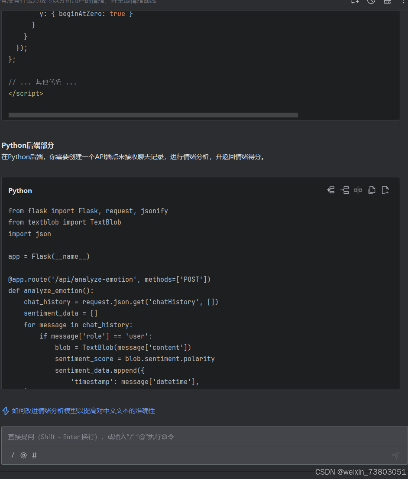The height and width of the screenshot is (479, 408).
Task: Click the lightning bolt icon beside the suggested question
Action: 6,411
